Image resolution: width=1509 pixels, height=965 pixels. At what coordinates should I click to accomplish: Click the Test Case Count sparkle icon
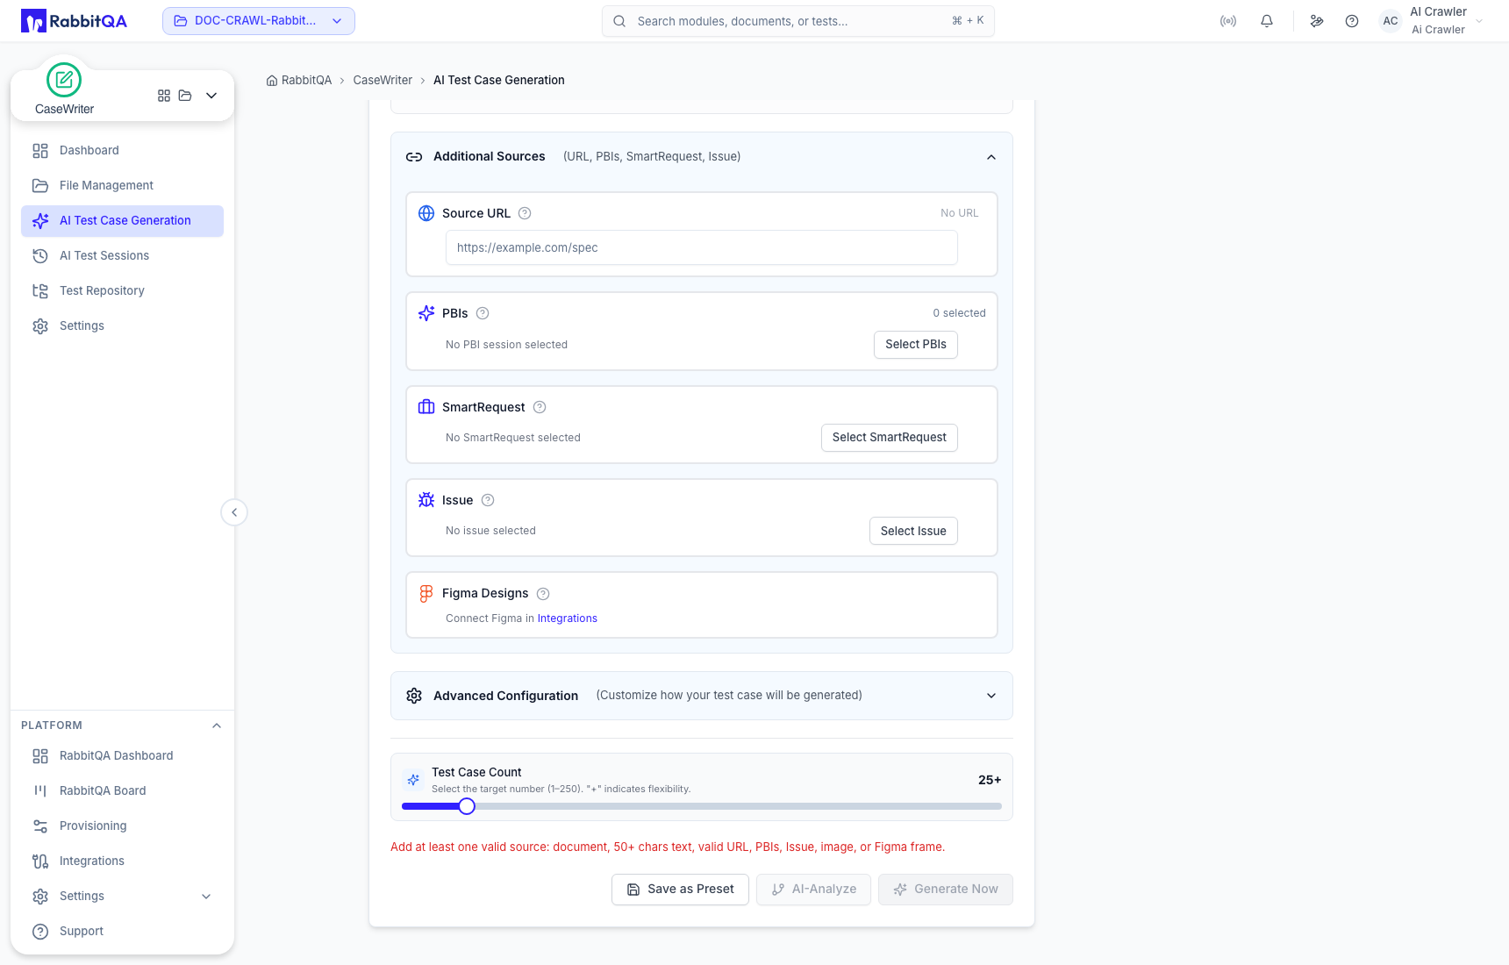(x=413, y=780)
